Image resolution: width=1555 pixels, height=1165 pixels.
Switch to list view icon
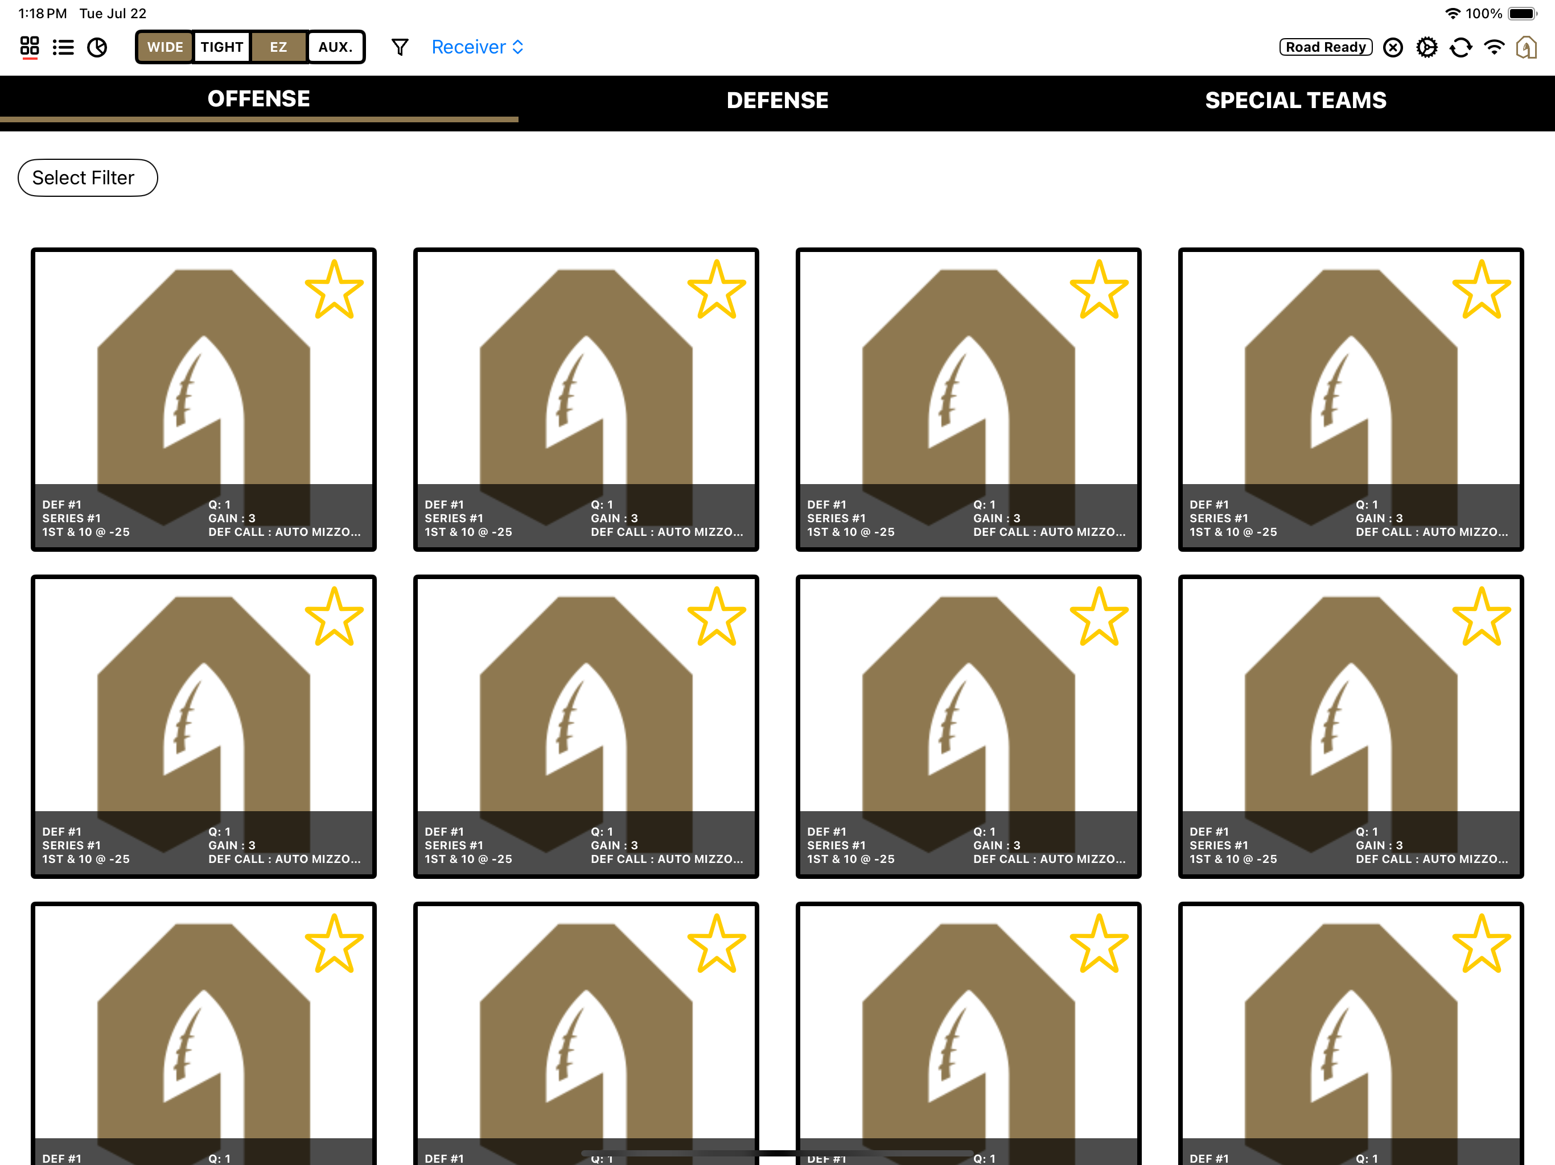point(63,47)
